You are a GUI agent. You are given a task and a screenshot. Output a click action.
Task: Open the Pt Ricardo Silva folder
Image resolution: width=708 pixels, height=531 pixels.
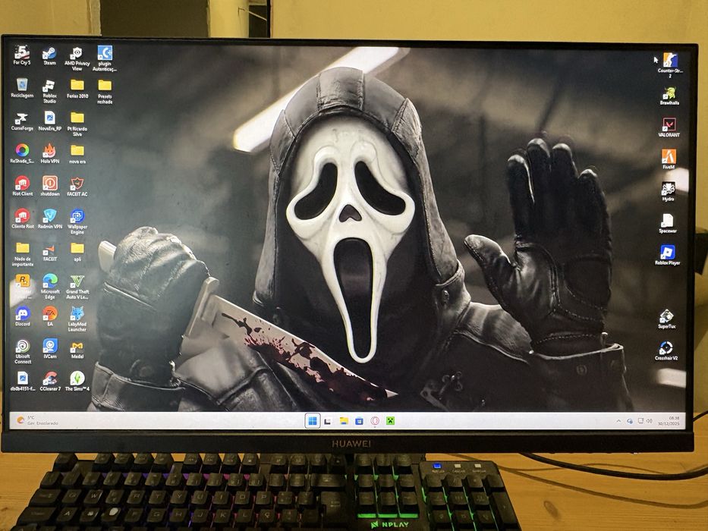(x=77, y=124)
